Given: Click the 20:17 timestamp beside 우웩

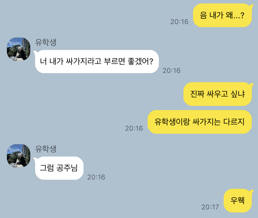Looking at the screenshot, I should (x=210, y=207).
